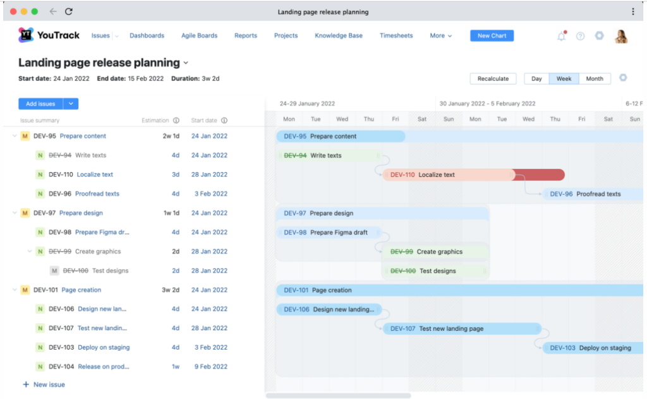Open your profile avatar picture

tap(621, 36)
